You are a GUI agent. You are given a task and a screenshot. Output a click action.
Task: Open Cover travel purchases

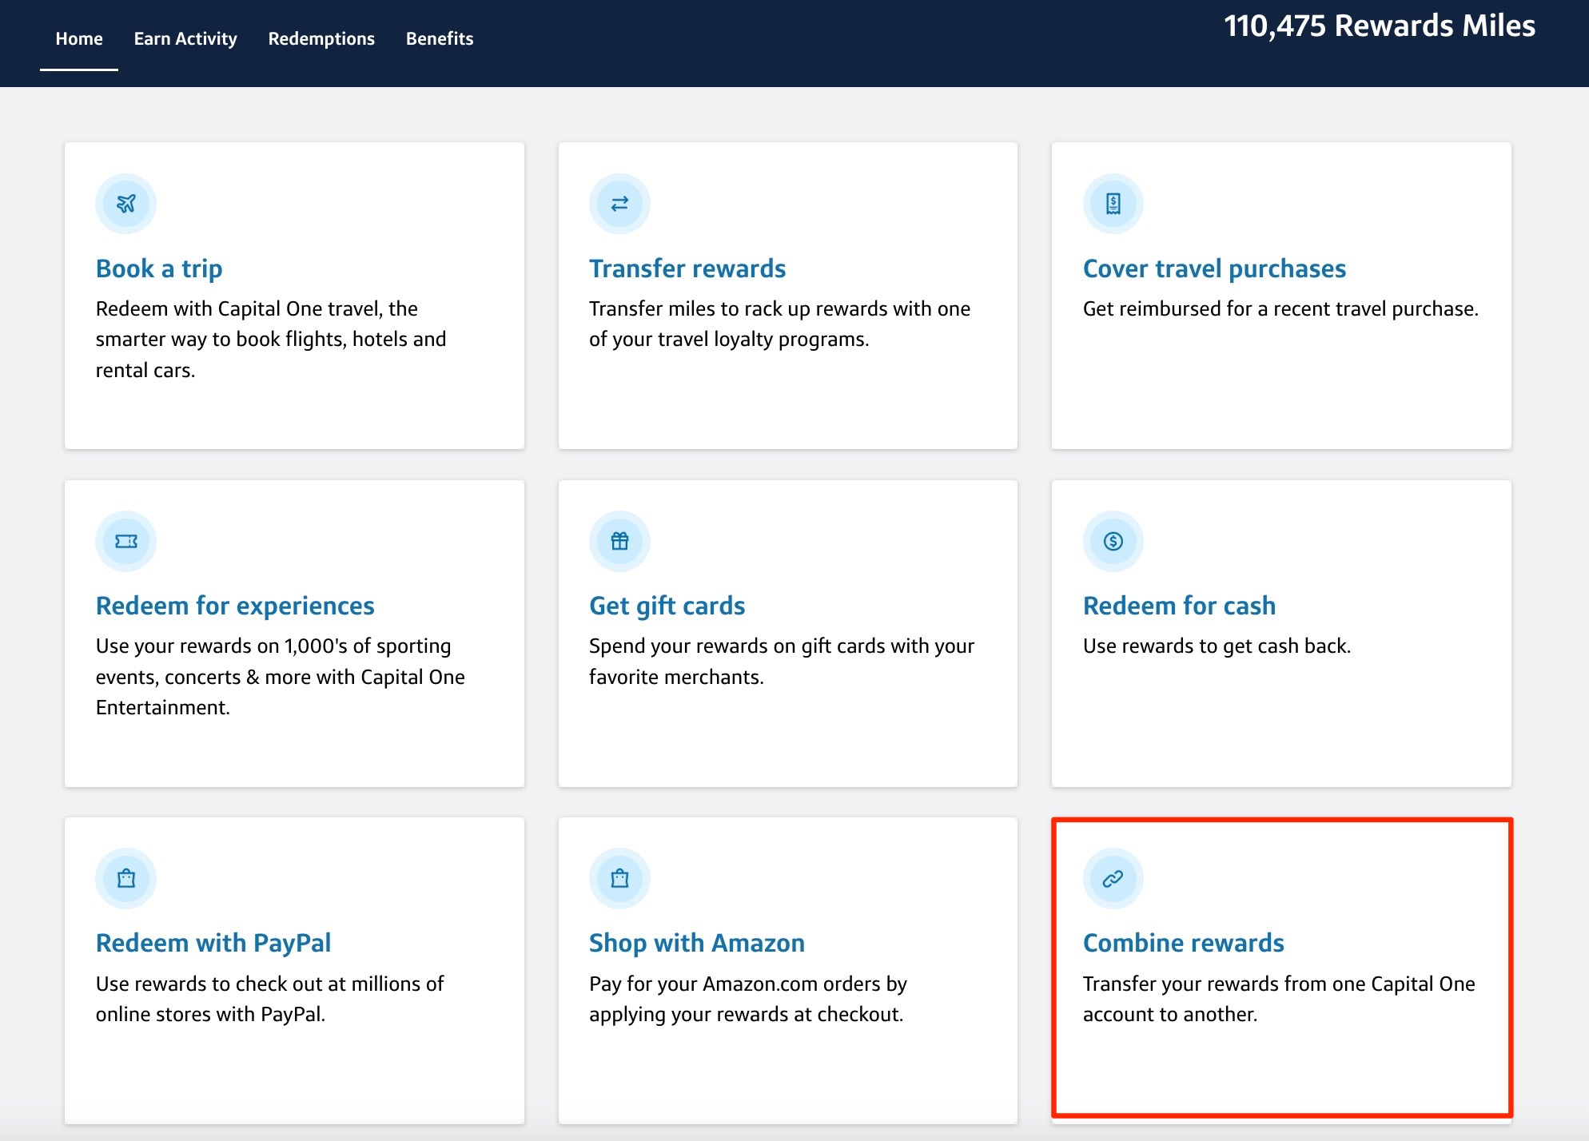pos(1214,268)
